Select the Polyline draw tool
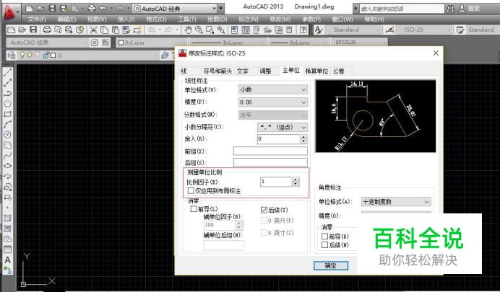This screenshot has width=500, height=292. [7, 93]
